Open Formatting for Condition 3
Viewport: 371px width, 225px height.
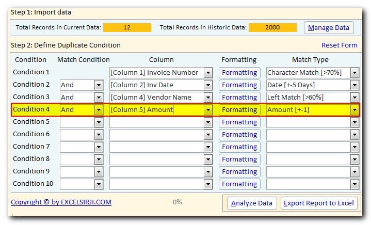(239, 97)
